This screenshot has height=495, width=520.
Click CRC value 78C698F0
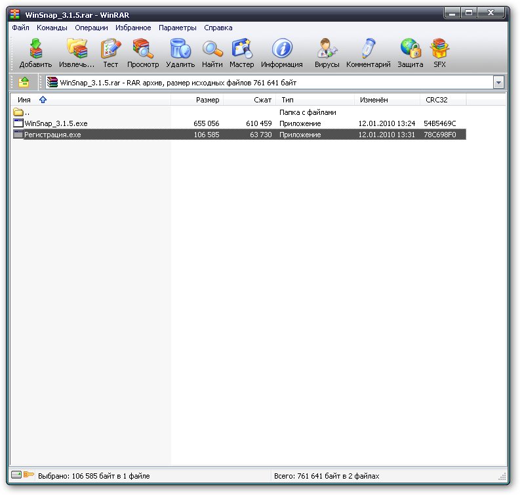440,135
